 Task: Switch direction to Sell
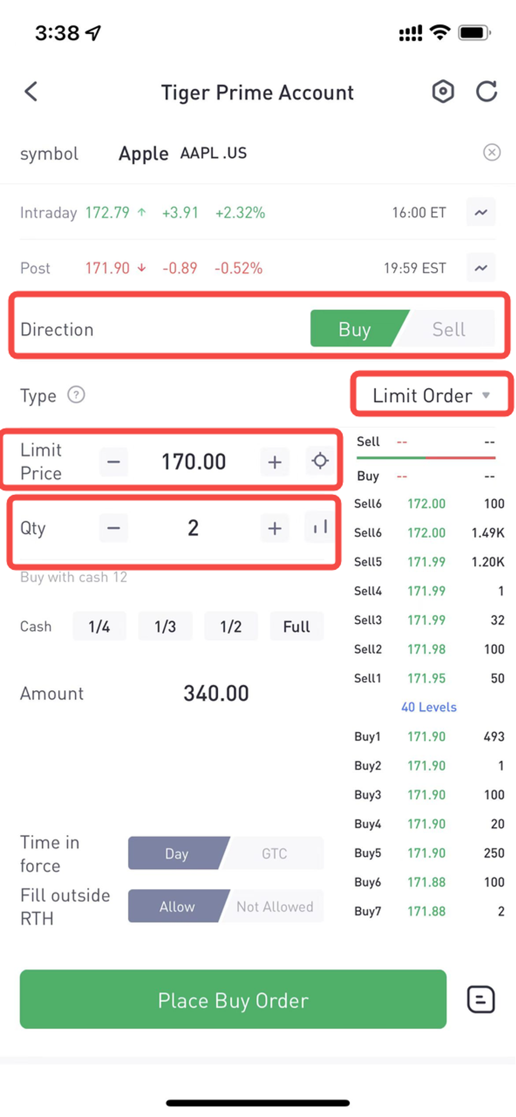pyautogui.click(x=449, y=329)
